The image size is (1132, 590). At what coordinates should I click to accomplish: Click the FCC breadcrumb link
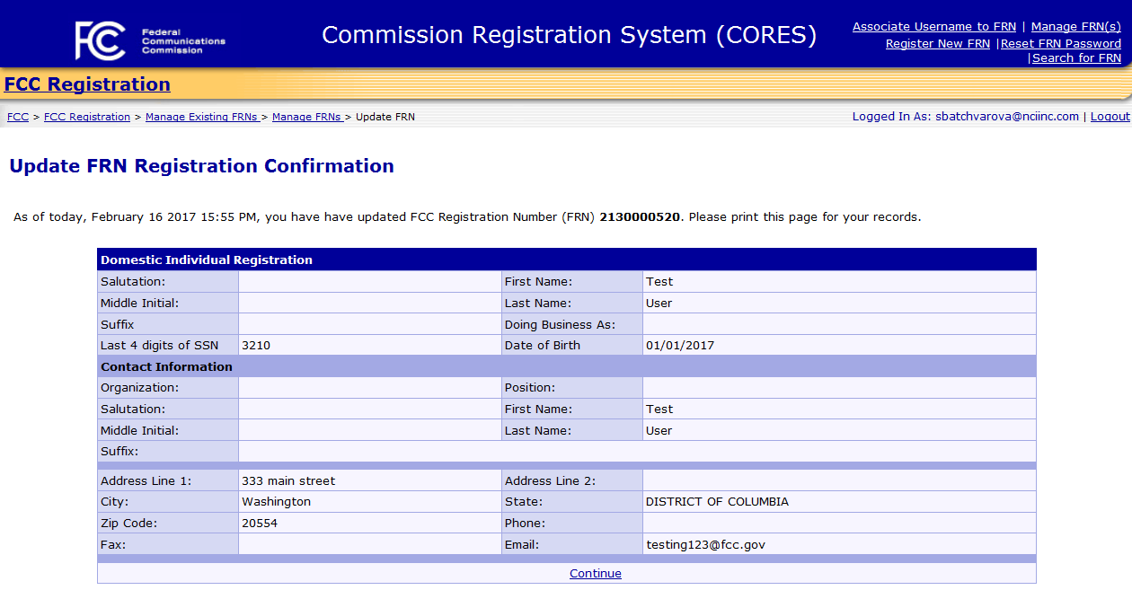point(17,117)
